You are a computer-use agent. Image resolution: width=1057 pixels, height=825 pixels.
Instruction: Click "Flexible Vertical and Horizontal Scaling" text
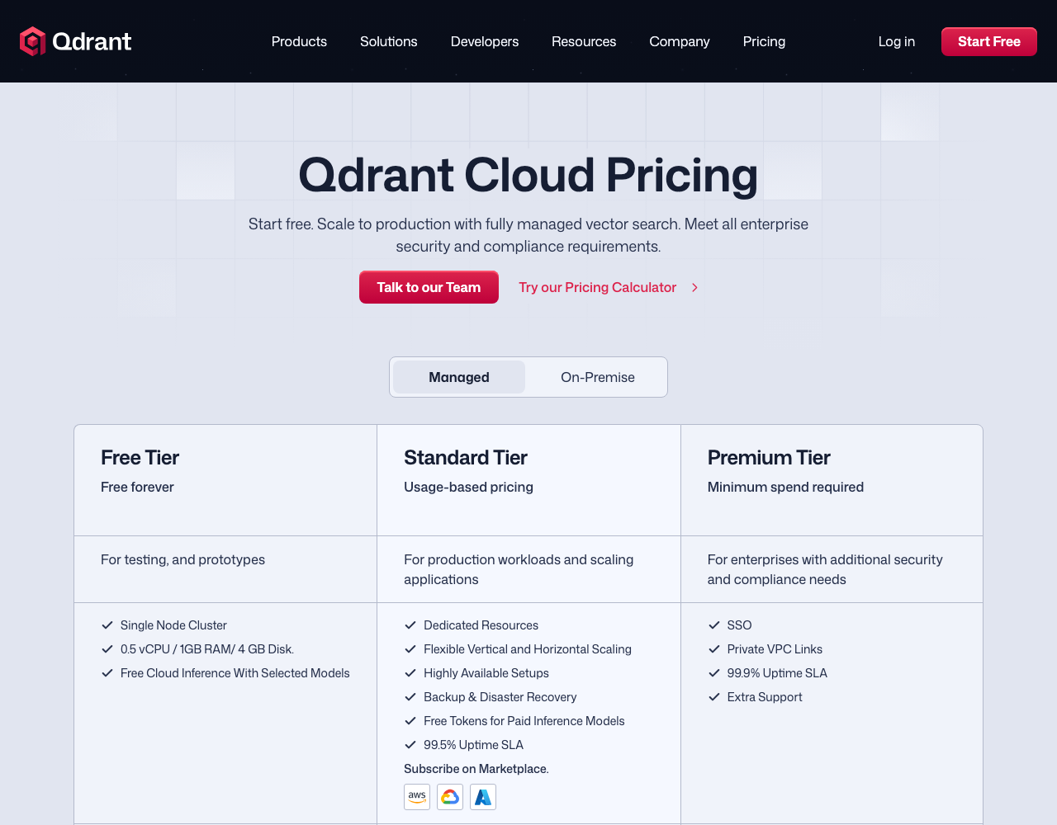pos(528,649)
